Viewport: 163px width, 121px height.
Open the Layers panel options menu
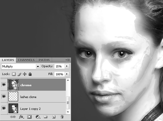68,60
